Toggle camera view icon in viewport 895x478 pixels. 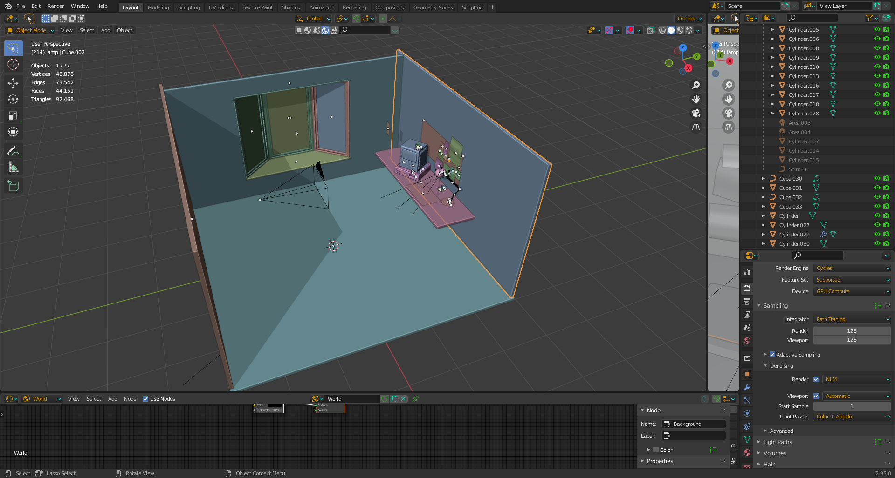coord(696,113)
